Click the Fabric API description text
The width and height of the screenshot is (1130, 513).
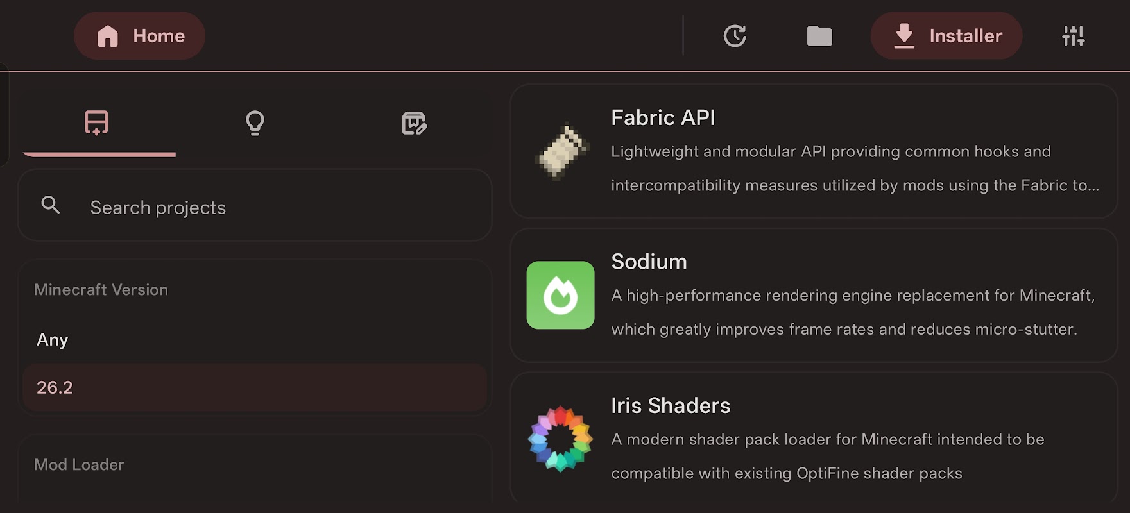[855, 169]
